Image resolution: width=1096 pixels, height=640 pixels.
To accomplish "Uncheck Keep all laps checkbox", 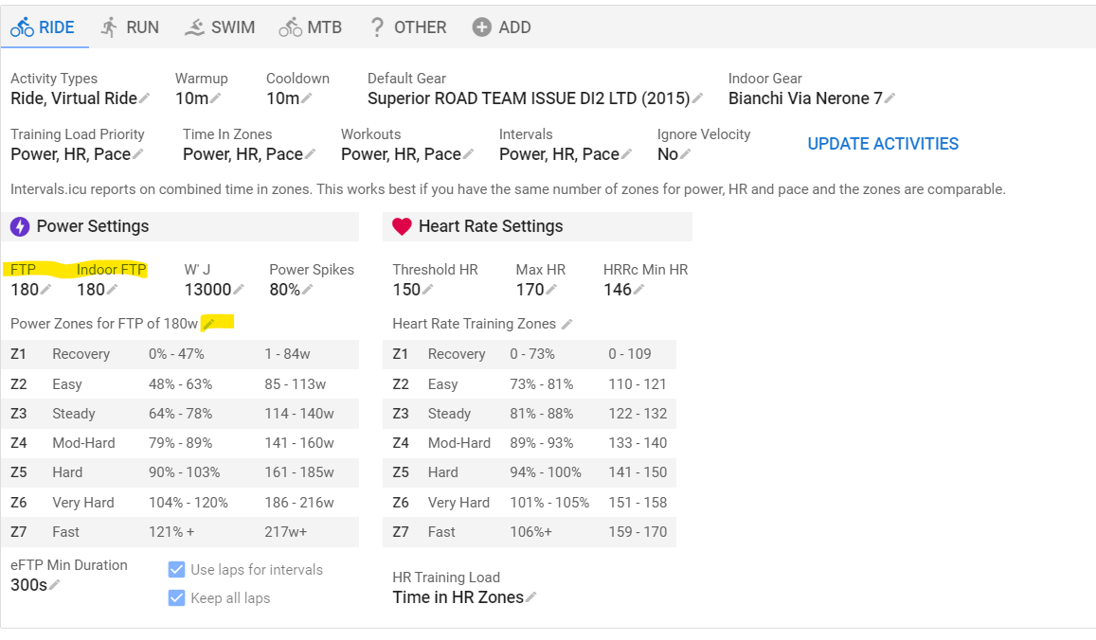I will (177, 598).
